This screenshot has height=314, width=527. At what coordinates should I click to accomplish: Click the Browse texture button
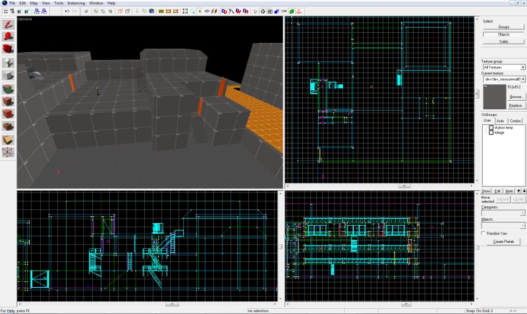[516, 97]
